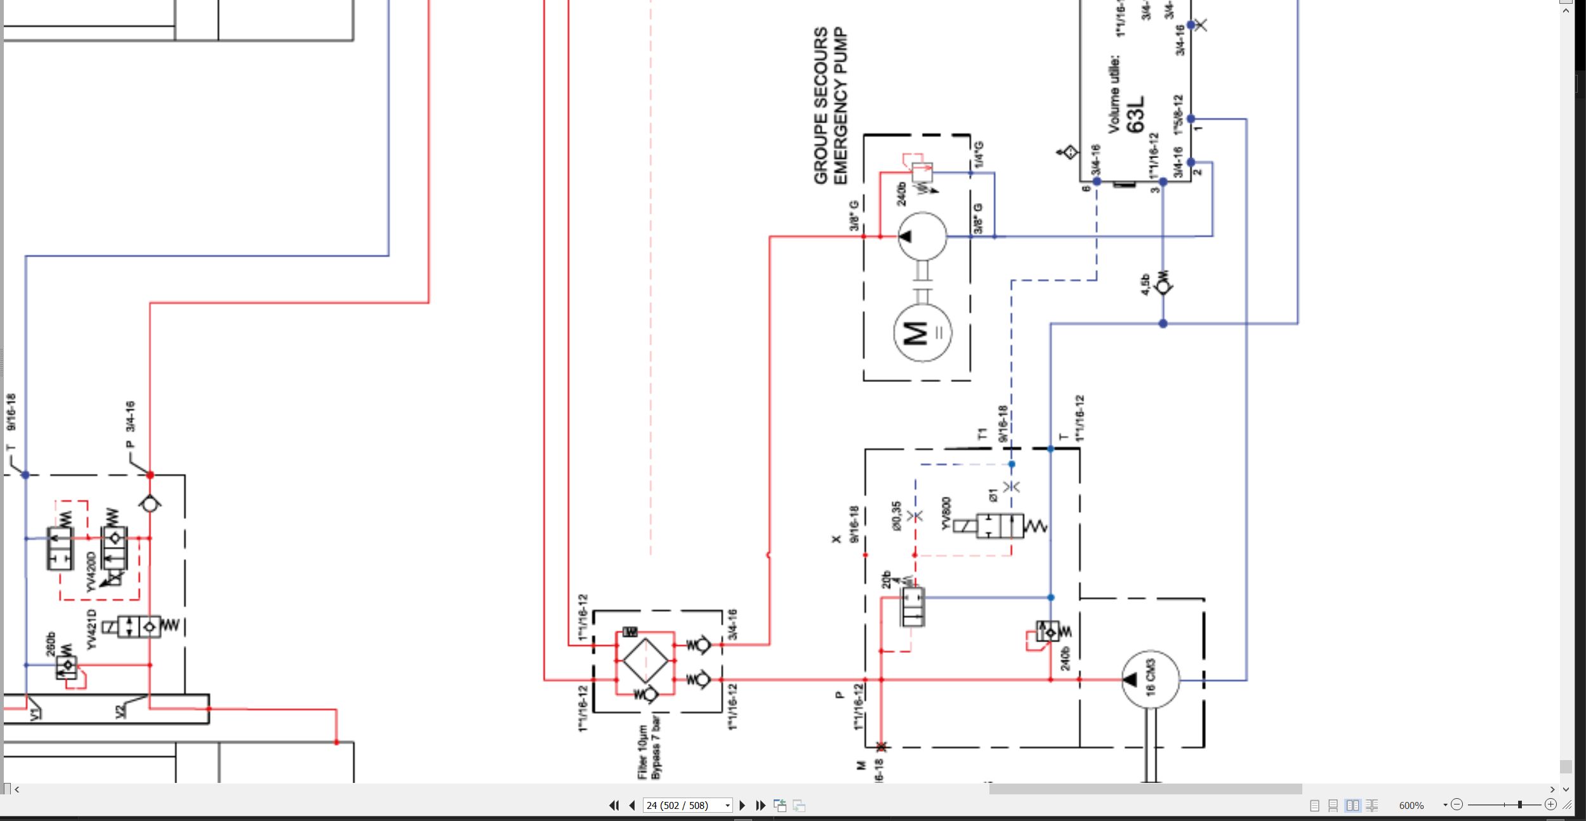Switch to two pages continuous layout
Viewport: 1586px width, 821px height.
click(x=1371, y=805)
